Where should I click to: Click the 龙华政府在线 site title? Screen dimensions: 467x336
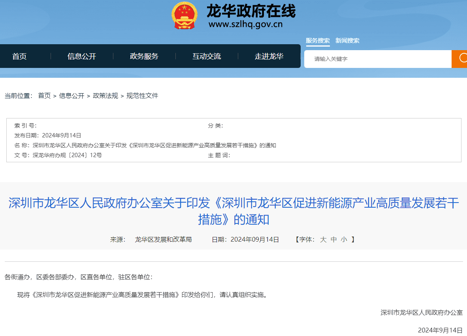coord(251,11)
